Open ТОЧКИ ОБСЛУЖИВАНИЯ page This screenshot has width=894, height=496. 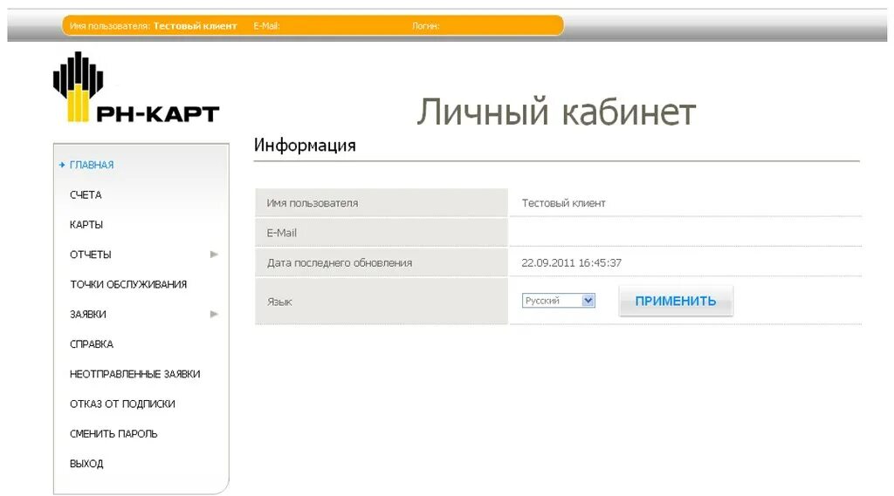point(128,285)
